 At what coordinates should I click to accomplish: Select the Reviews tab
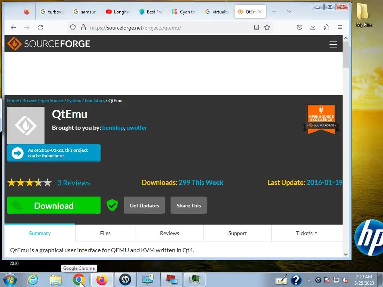pos(169,233)
